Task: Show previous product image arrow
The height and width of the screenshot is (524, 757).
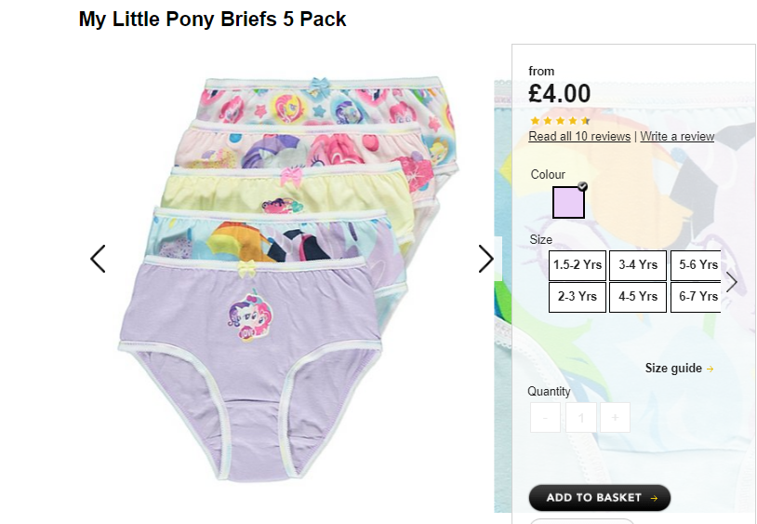Action: pos(98,259)
